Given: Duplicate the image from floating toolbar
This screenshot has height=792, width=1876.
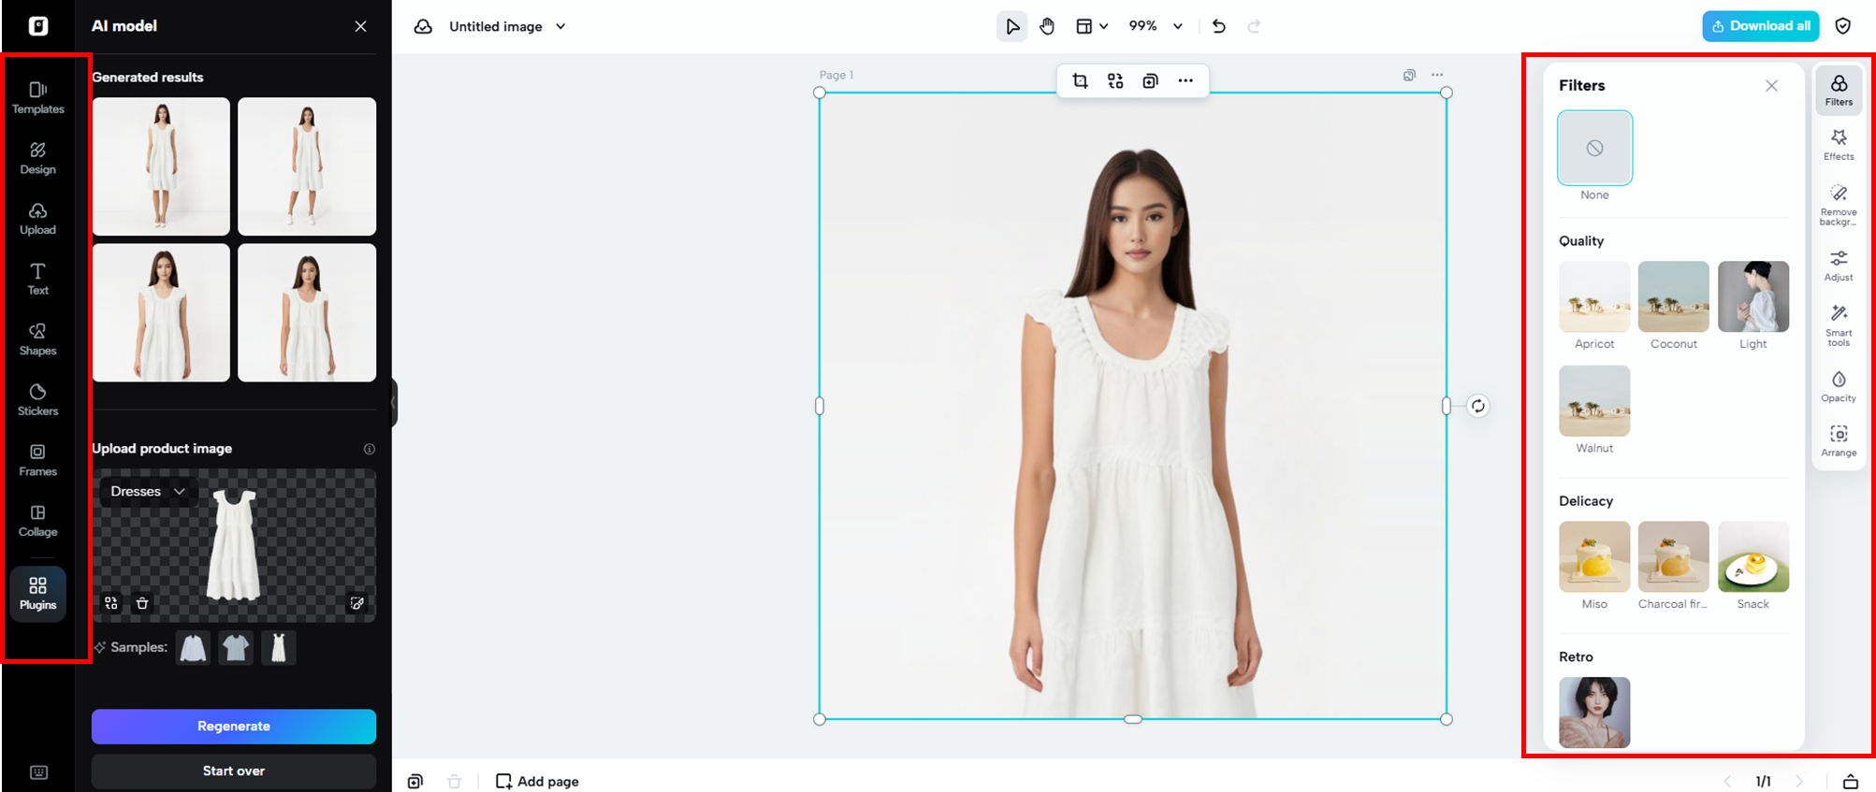Looking at the screenshot, I should [1151, 81].
